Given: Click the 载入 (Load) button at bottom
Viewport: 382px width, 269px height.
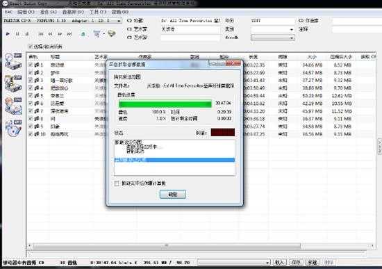Looking at the screenshot, I should click(x=279, y=263).
